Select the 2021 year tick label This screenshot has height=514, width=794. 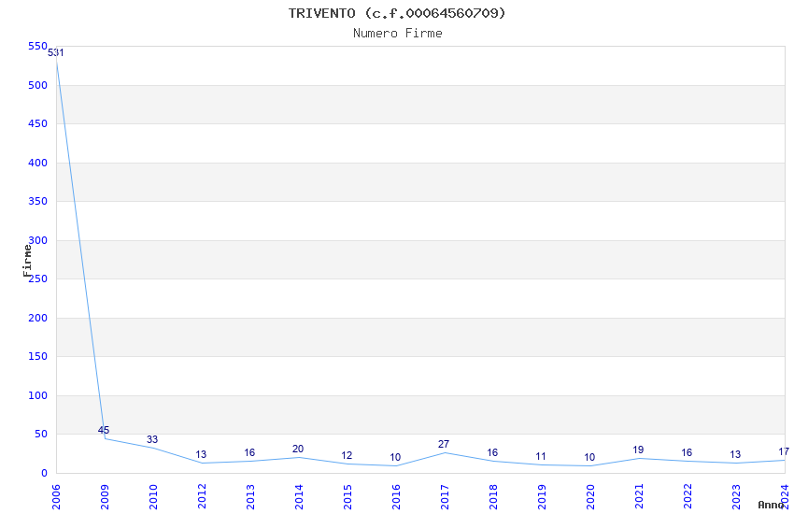pyautogui.click(x=639, y=497)
